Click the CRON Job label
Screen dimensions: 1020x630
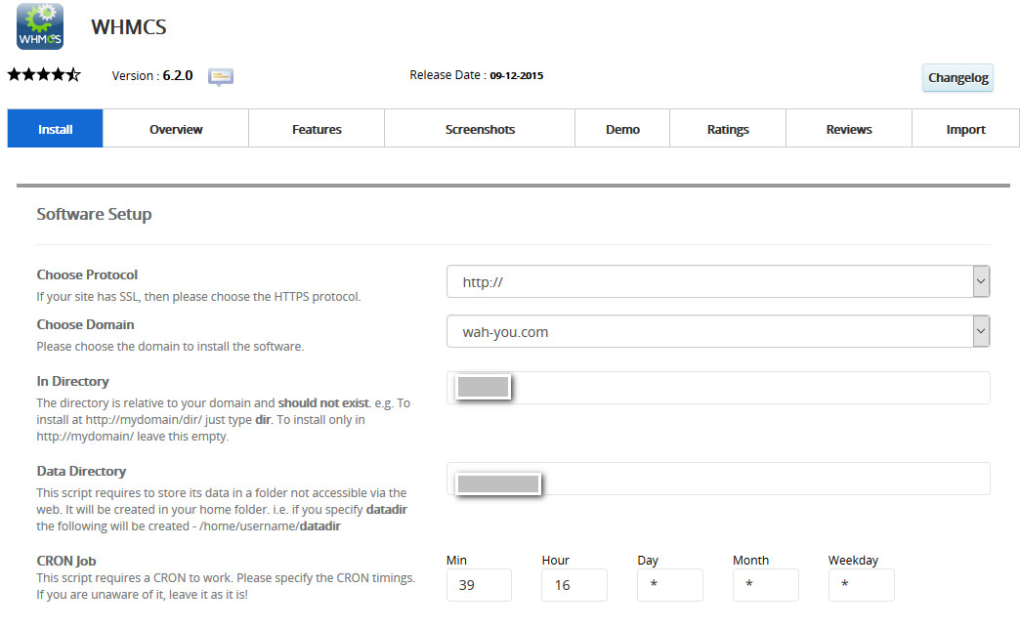tap(66, 561)
